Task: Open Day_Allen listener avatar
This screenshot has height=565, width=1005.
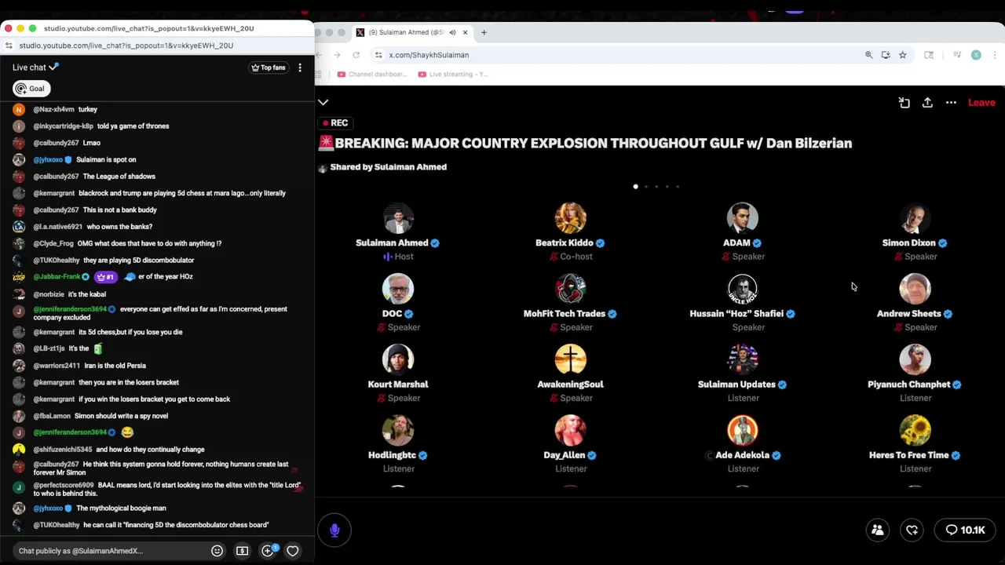Action: point(571,431)
